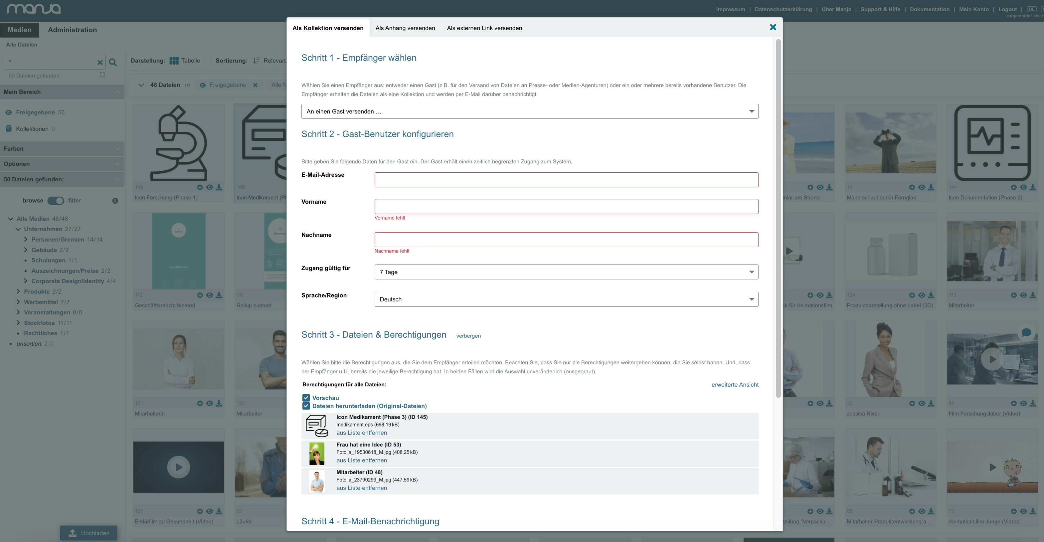Viewport: 1044px width, 542px height.
Task: Open the Zugang gültig für 7 Tage dropdown
Action: point(566,272)
